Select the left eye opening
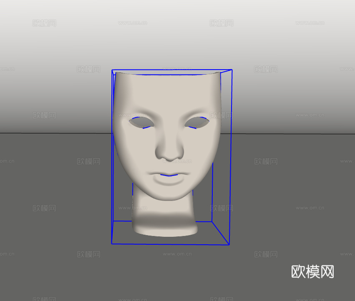 point(142,122)
